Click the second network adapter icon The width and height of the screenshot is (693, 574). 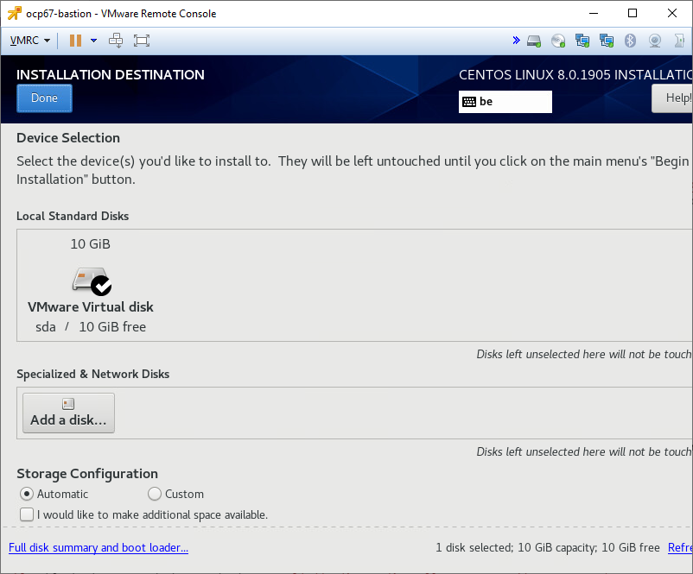pos(607,41)
